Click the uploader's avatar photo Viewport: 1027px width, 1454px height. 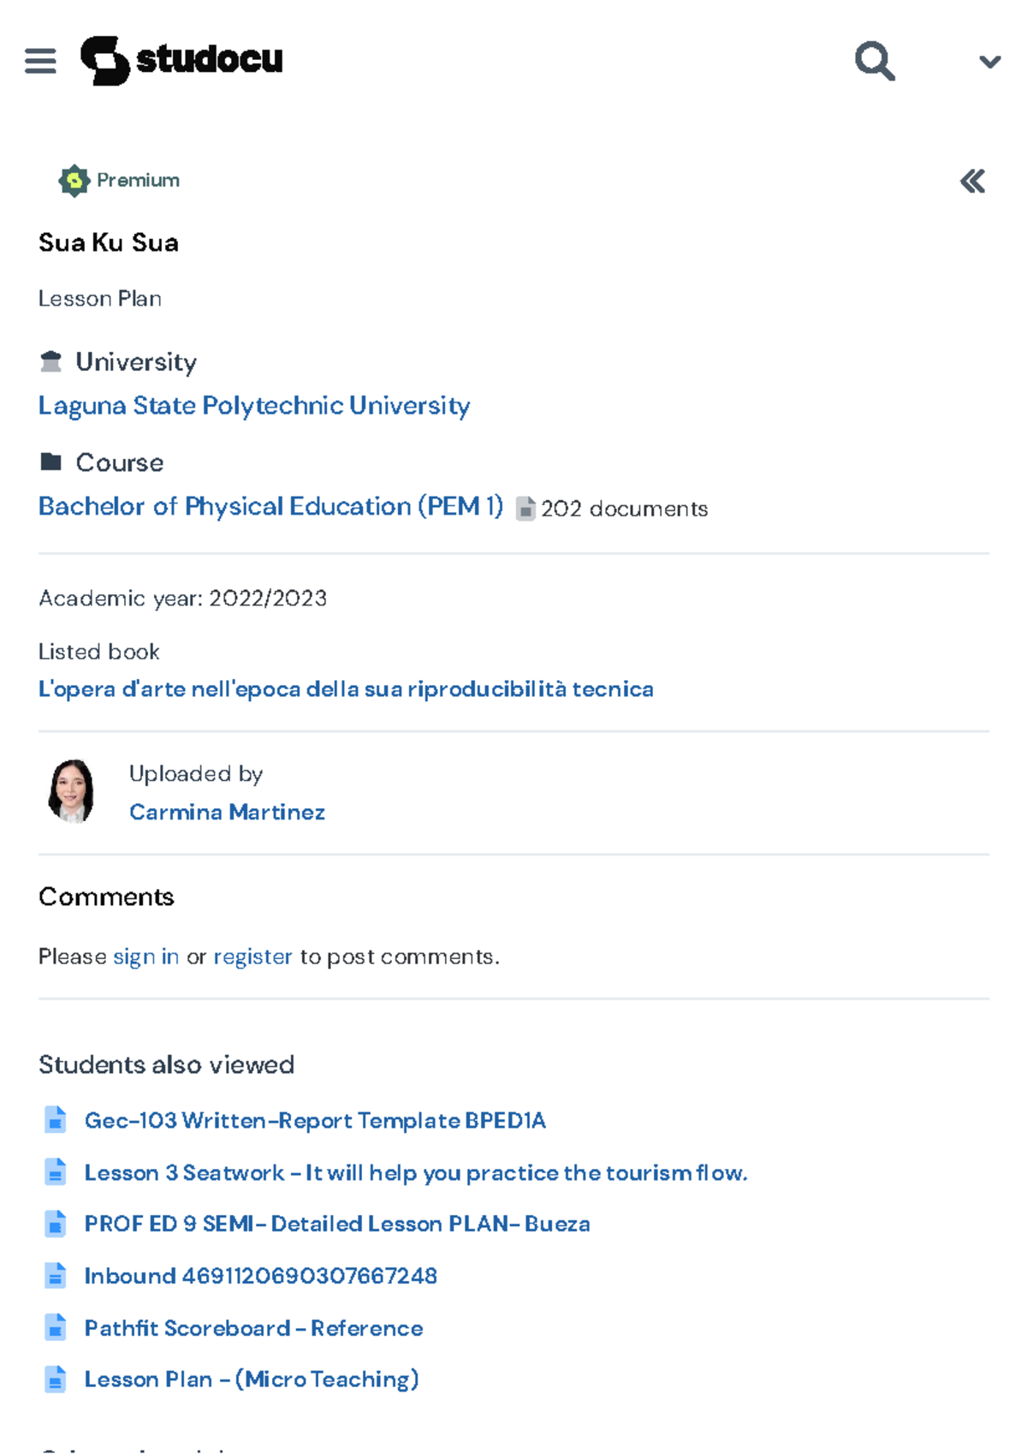coord(73,790)
